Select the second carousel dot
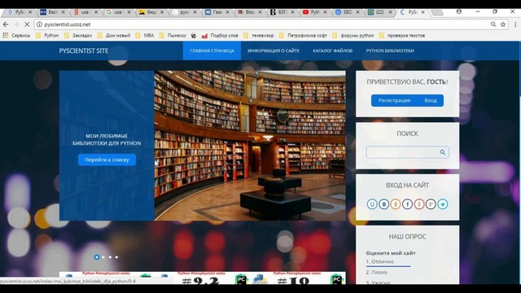Image resolution: width=521 pixels, height=293 pixels. [103, 257]
